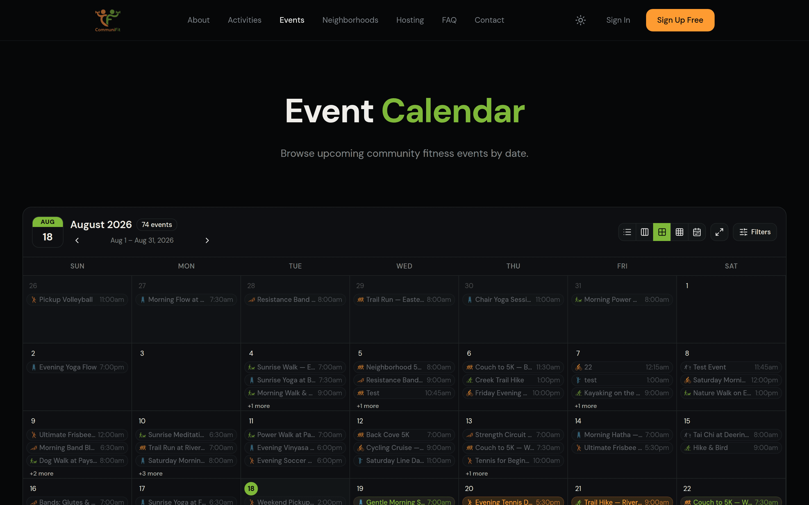809x505 pixels.
Task: Open the Dog Walk at Pays... event
Action: point(77,461)
